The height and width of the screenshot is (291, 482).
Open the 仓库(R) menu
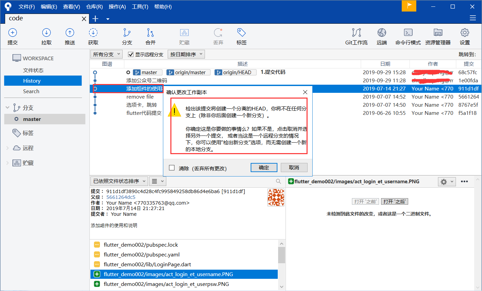tap(94, 6)
